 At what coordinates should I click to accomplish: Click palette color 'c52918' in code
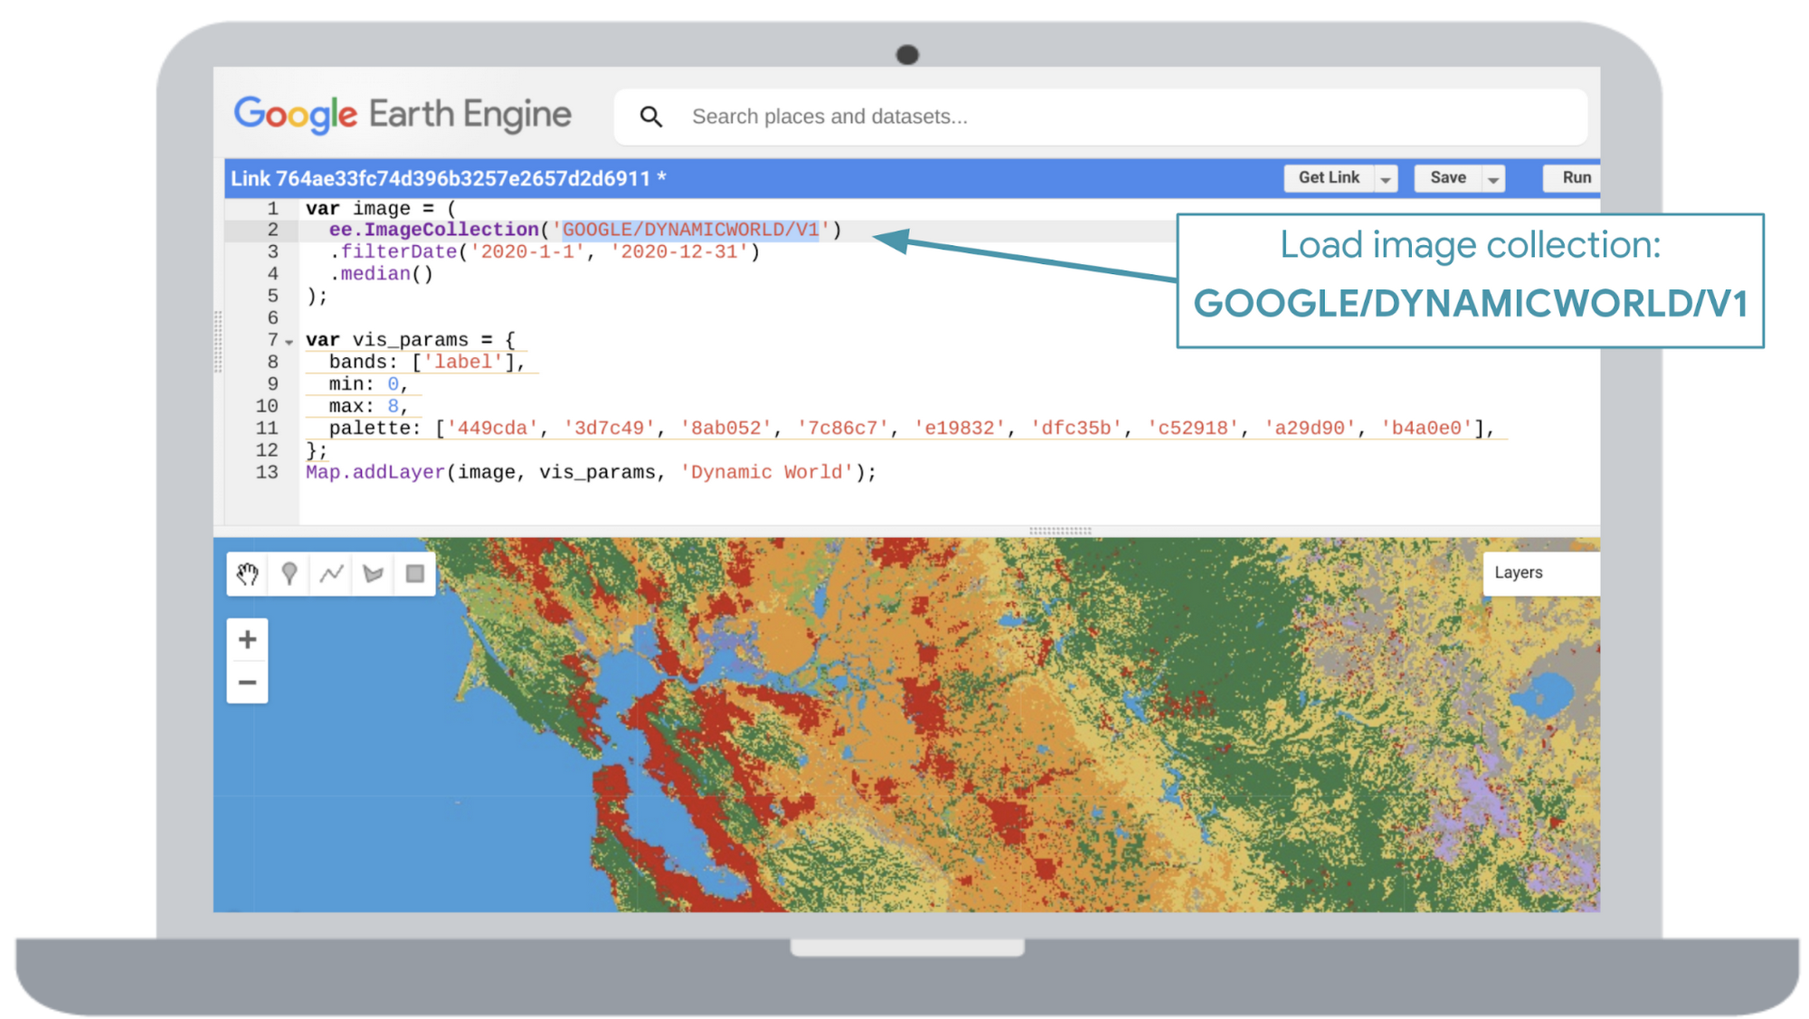[1192, 429]
